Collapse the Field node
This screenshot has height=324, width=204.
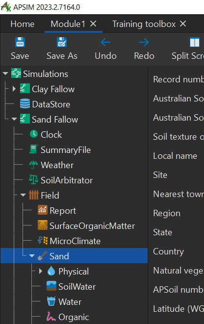(23, 195)
